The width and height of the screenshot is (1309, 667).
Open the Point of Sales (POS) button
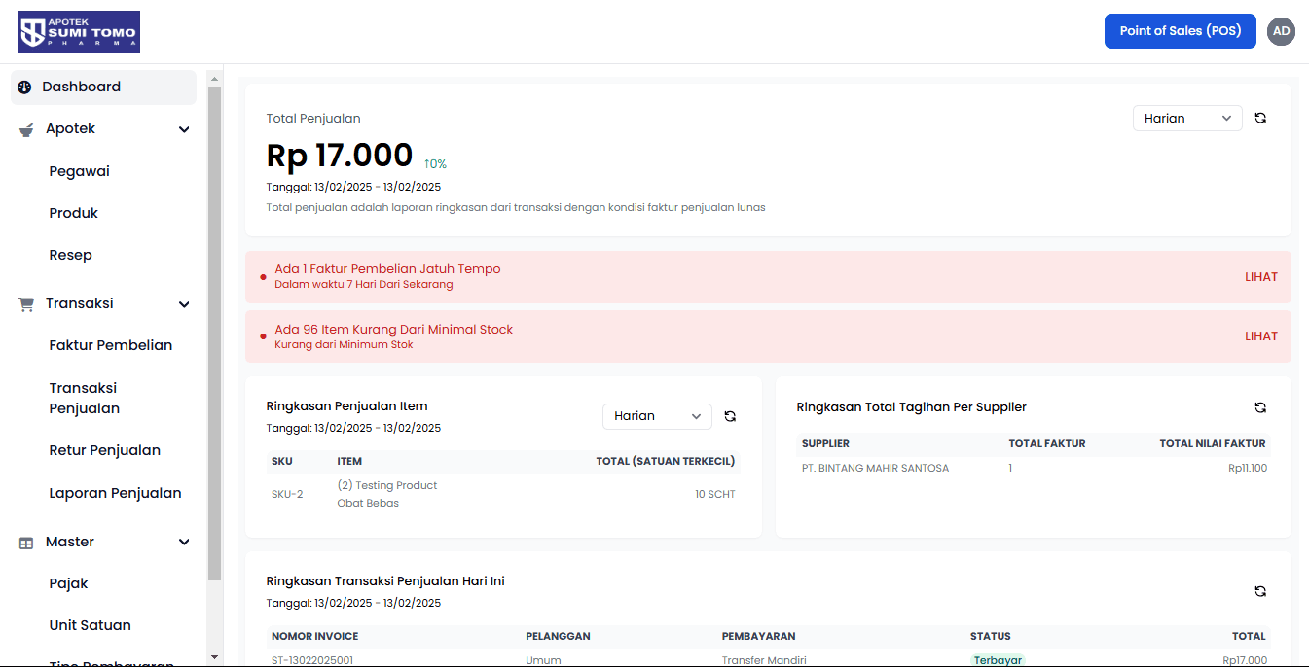[x=1180, y=31]
